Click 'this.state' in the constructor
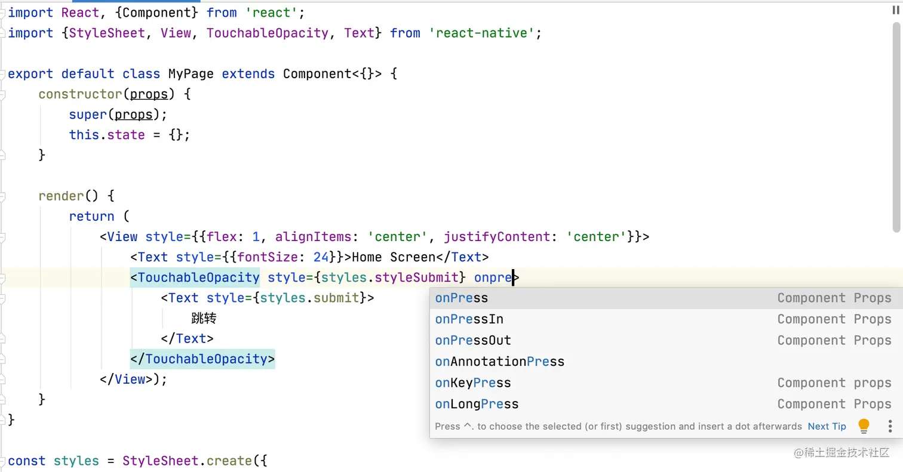Viewport: 903px width, 472px height. [107, 135]
